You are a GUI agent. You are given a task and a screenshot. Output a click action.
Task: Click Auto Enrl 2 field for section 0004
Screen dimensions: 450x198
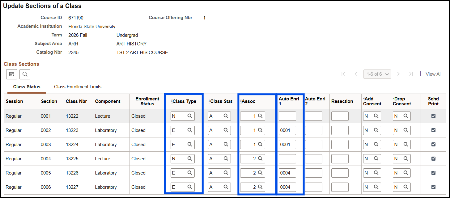point(313,159)
